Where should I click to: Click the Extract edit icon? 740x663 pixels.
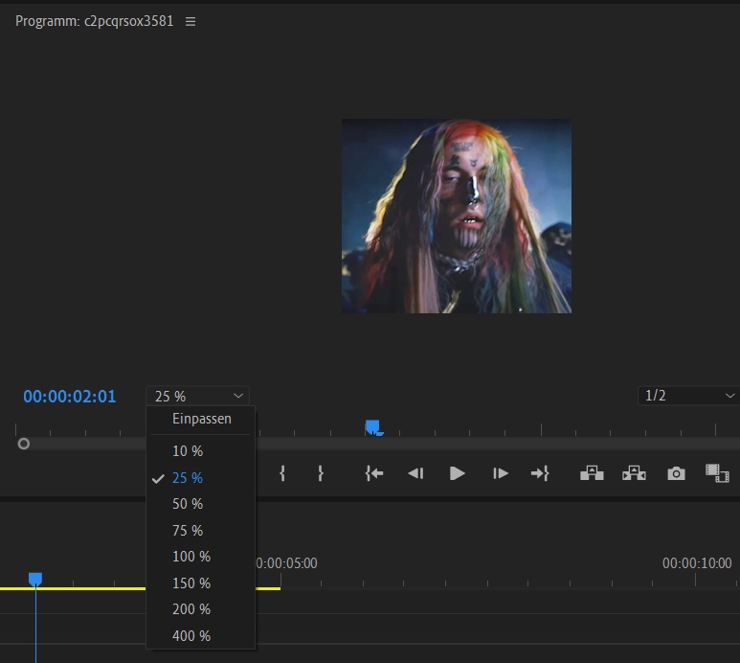[x=634, y=473]
